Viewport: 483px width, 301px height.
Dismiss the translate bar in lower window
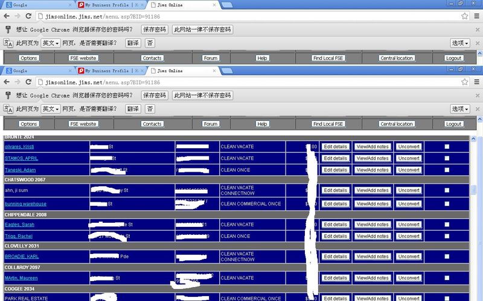point(478,109)
